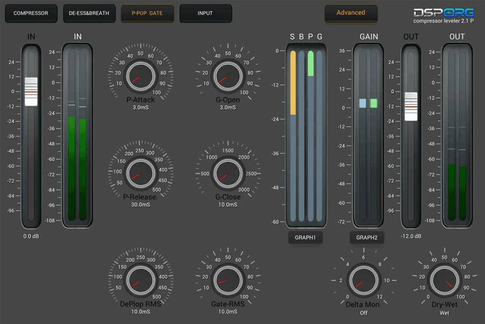The height and width of the screenshot is (324, 485).
Task: Select the P-POP GATE tab
Action: point(147,13)
